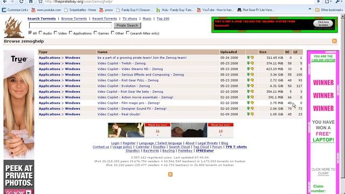Download torrent icon for Real clouds
Image resolution: width=345 pixels, height=194 pixels.
(248, 114)
